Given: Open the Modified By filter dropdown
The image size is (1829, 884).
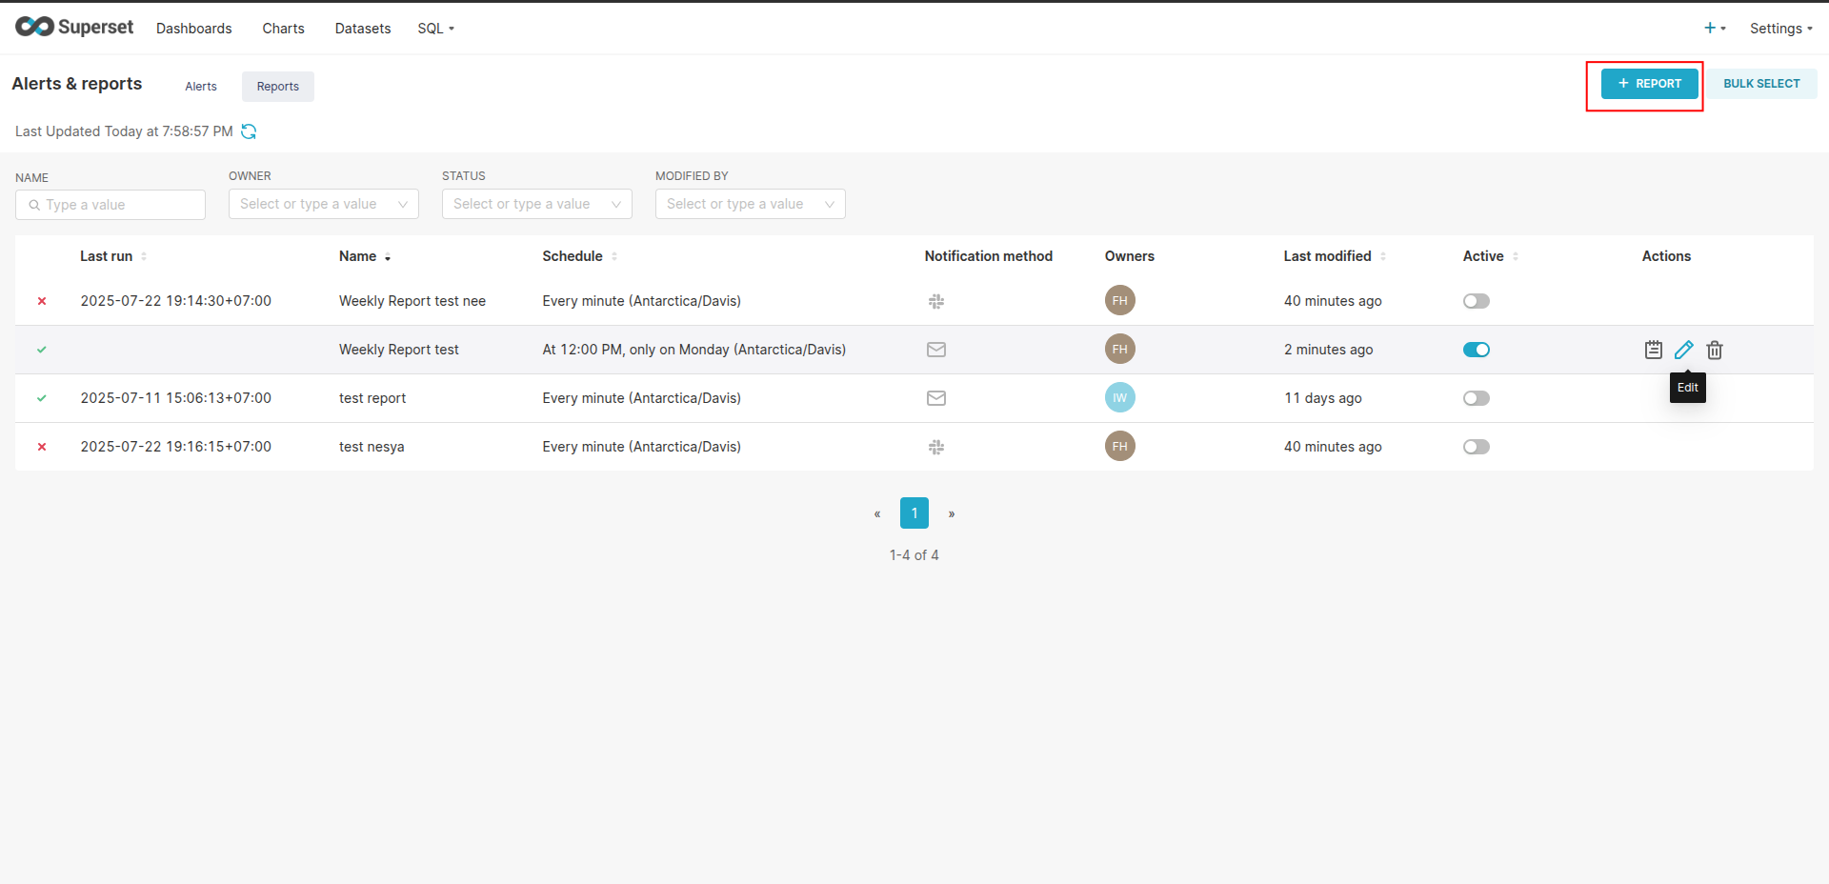Looking at the screenshot, I should tap(750, 204).
